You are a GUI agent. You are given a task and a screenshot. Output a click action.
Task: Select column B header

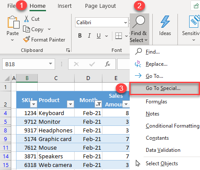[x=27, y=78]
